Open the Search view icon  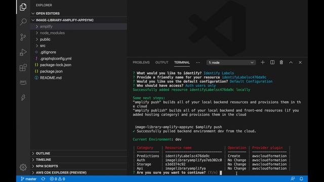23,21
